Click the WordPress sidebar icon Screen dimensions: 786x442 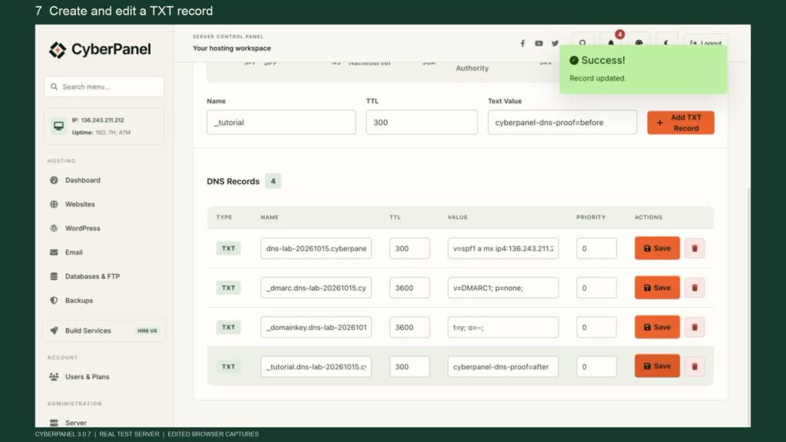point(54,228)
